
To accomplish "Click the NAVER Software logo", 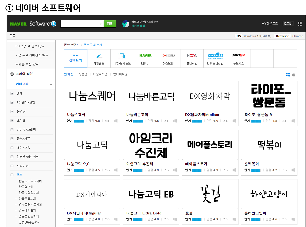I will pyautogui.click(x=33, y=24).
